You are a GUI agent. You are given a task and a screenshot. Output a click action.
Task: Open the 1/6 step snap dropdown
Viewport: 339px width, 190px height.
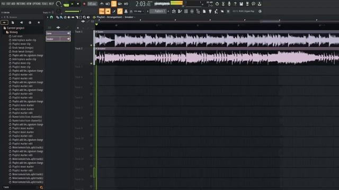tap(139, 11)
